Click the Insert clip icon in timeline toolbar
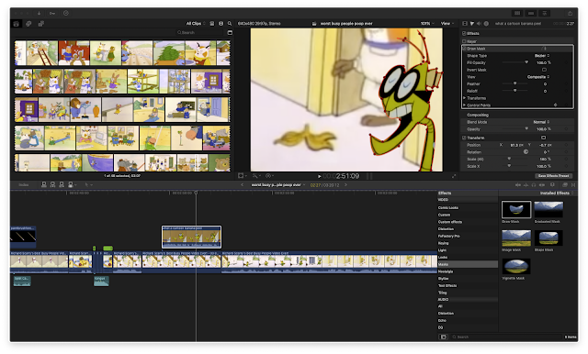Screen dimensions: 588x354 (x=52, y=184)
